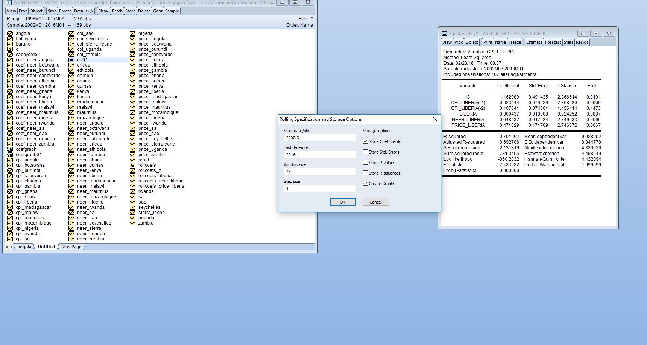Open the New Page tab
The width and height of the screenshot is (647, 345).
click(71, 247)
